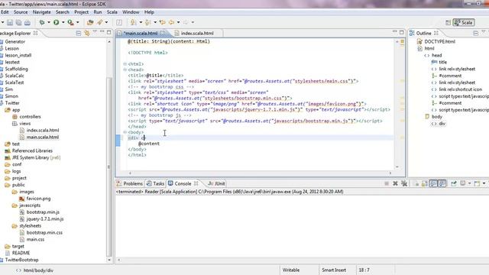Click the Console Clear icon
489x275 pixels.
click(416, 183)
